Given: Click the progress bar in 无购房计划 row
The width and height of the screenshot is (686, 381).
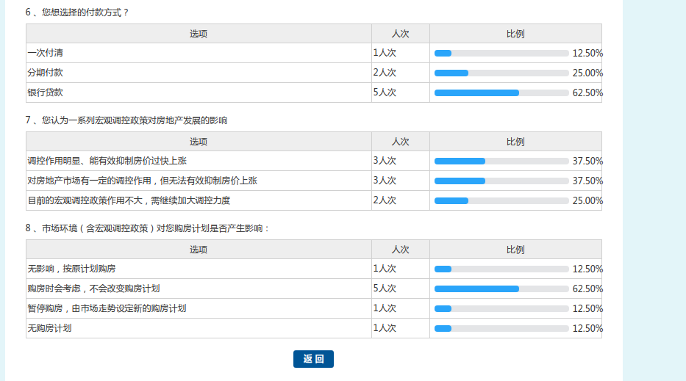Looking at the screenshot, I should click(x=501, y=328).
